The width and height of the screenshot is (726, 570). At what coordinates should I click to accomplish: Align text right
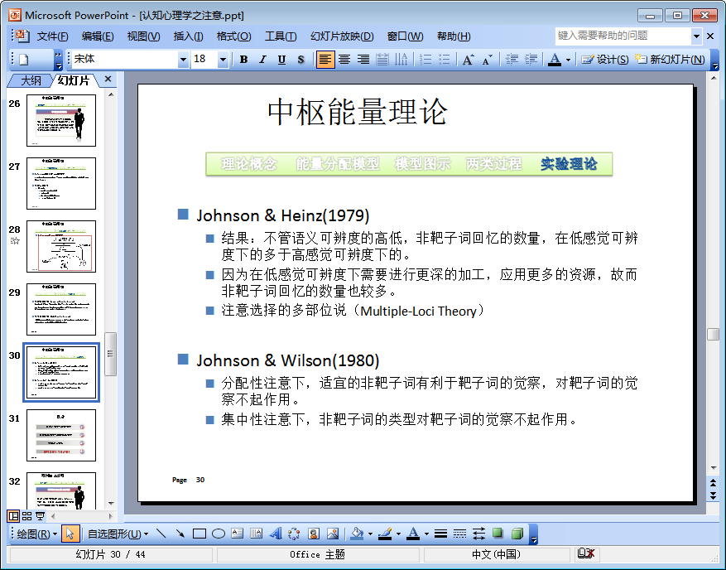pyautogui.click(x=363, y=60)
